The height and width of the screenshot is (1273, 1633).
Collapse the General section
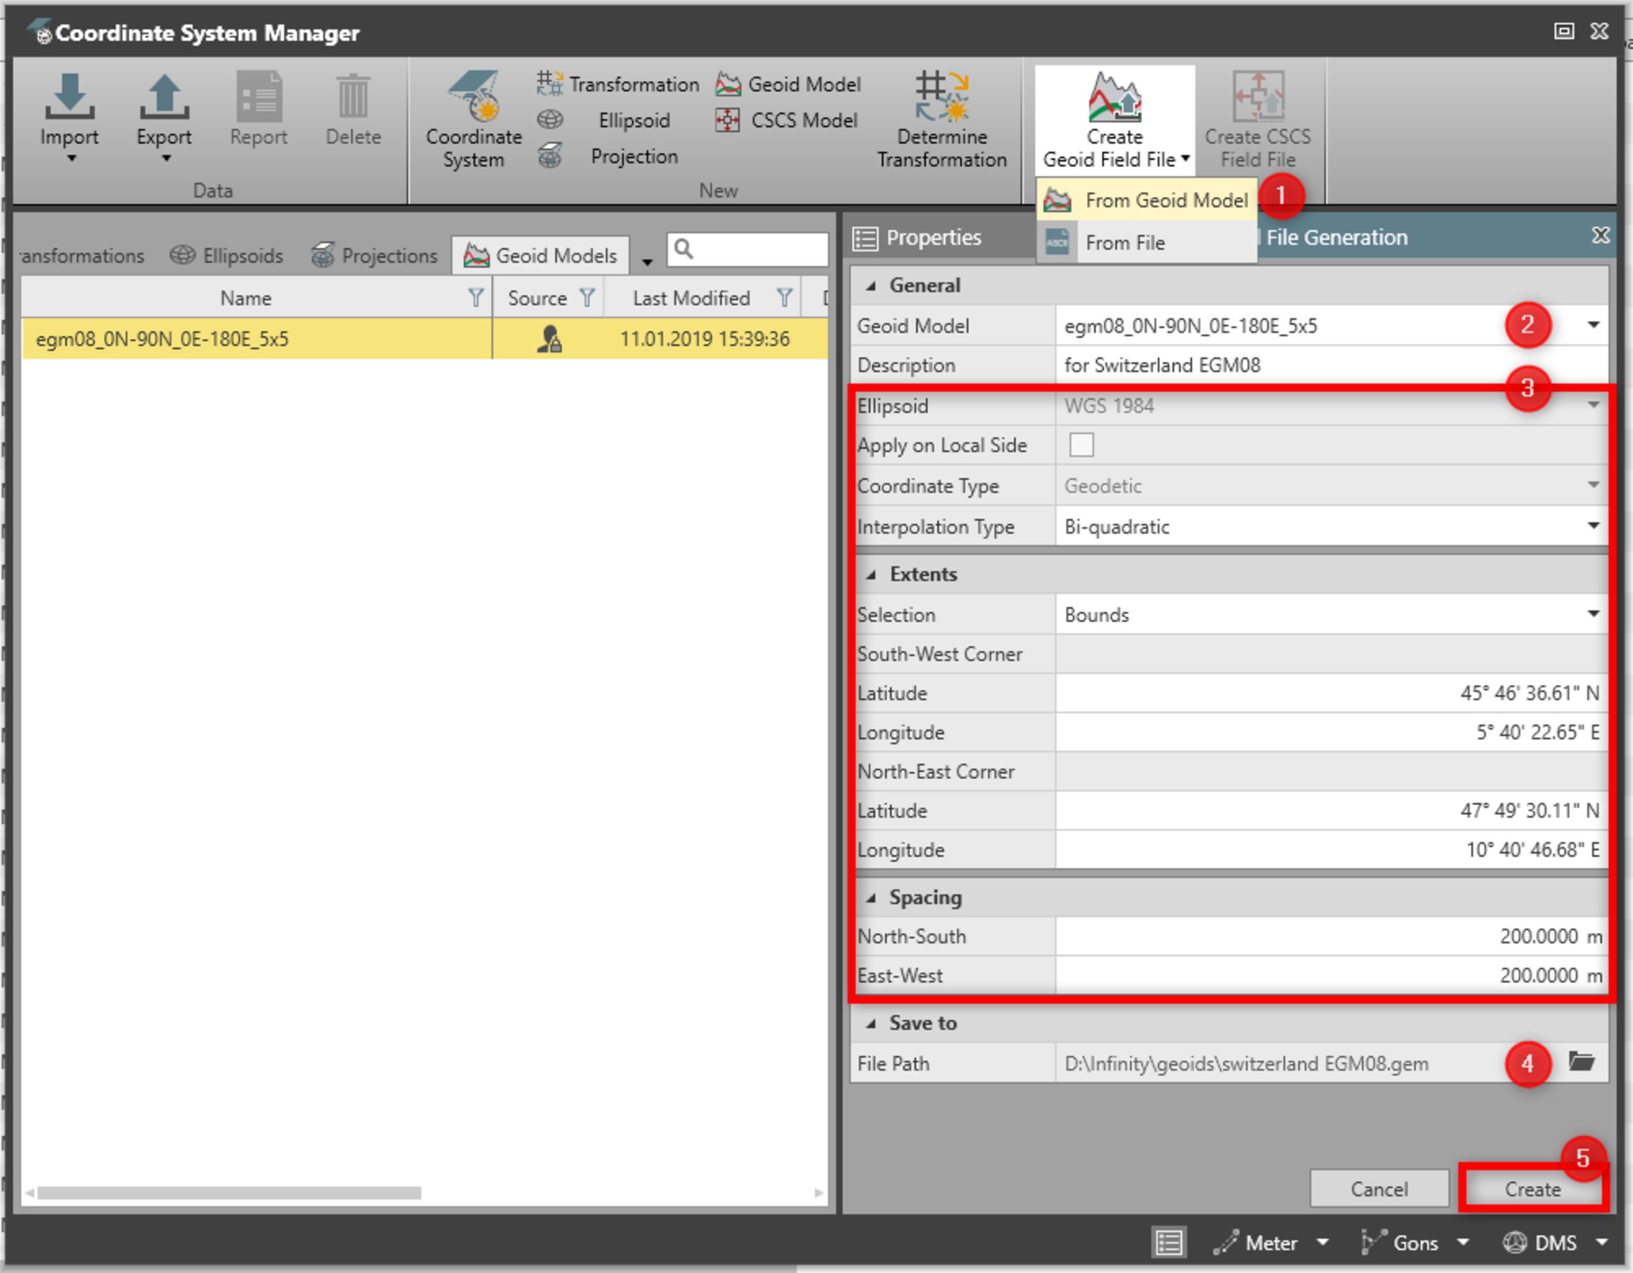(871, 285)
